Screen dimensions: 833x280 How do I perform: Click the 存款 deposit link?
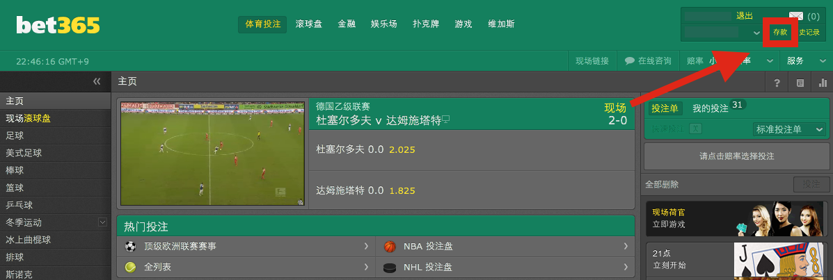point(780,33)
